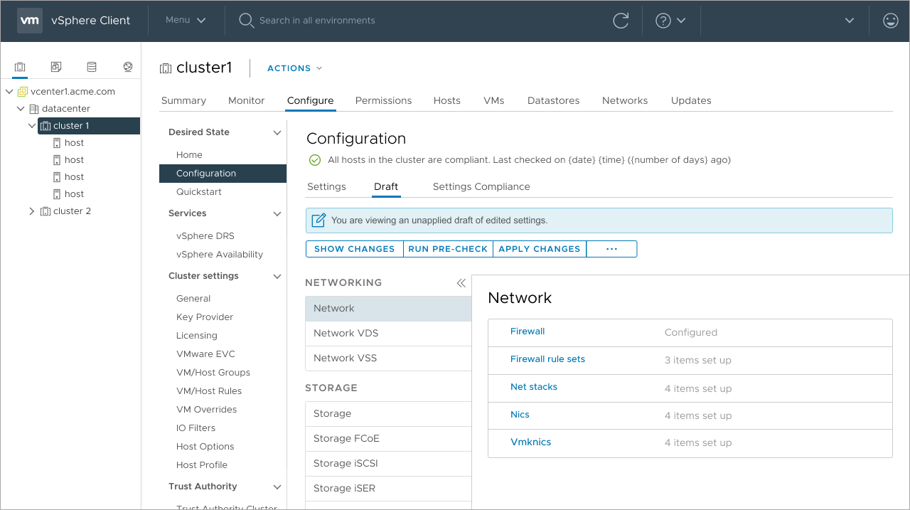Image resolution: width=910 pixels, height=510 pixels.
Task: Switch to the Settings sub-tab
Action: coord(326,186)
